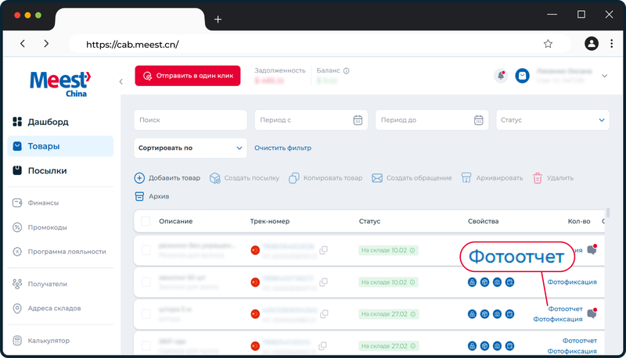Tick checkbox of 10.02 row with message icon
The image size is (626, 358).
tap(146, 250)
